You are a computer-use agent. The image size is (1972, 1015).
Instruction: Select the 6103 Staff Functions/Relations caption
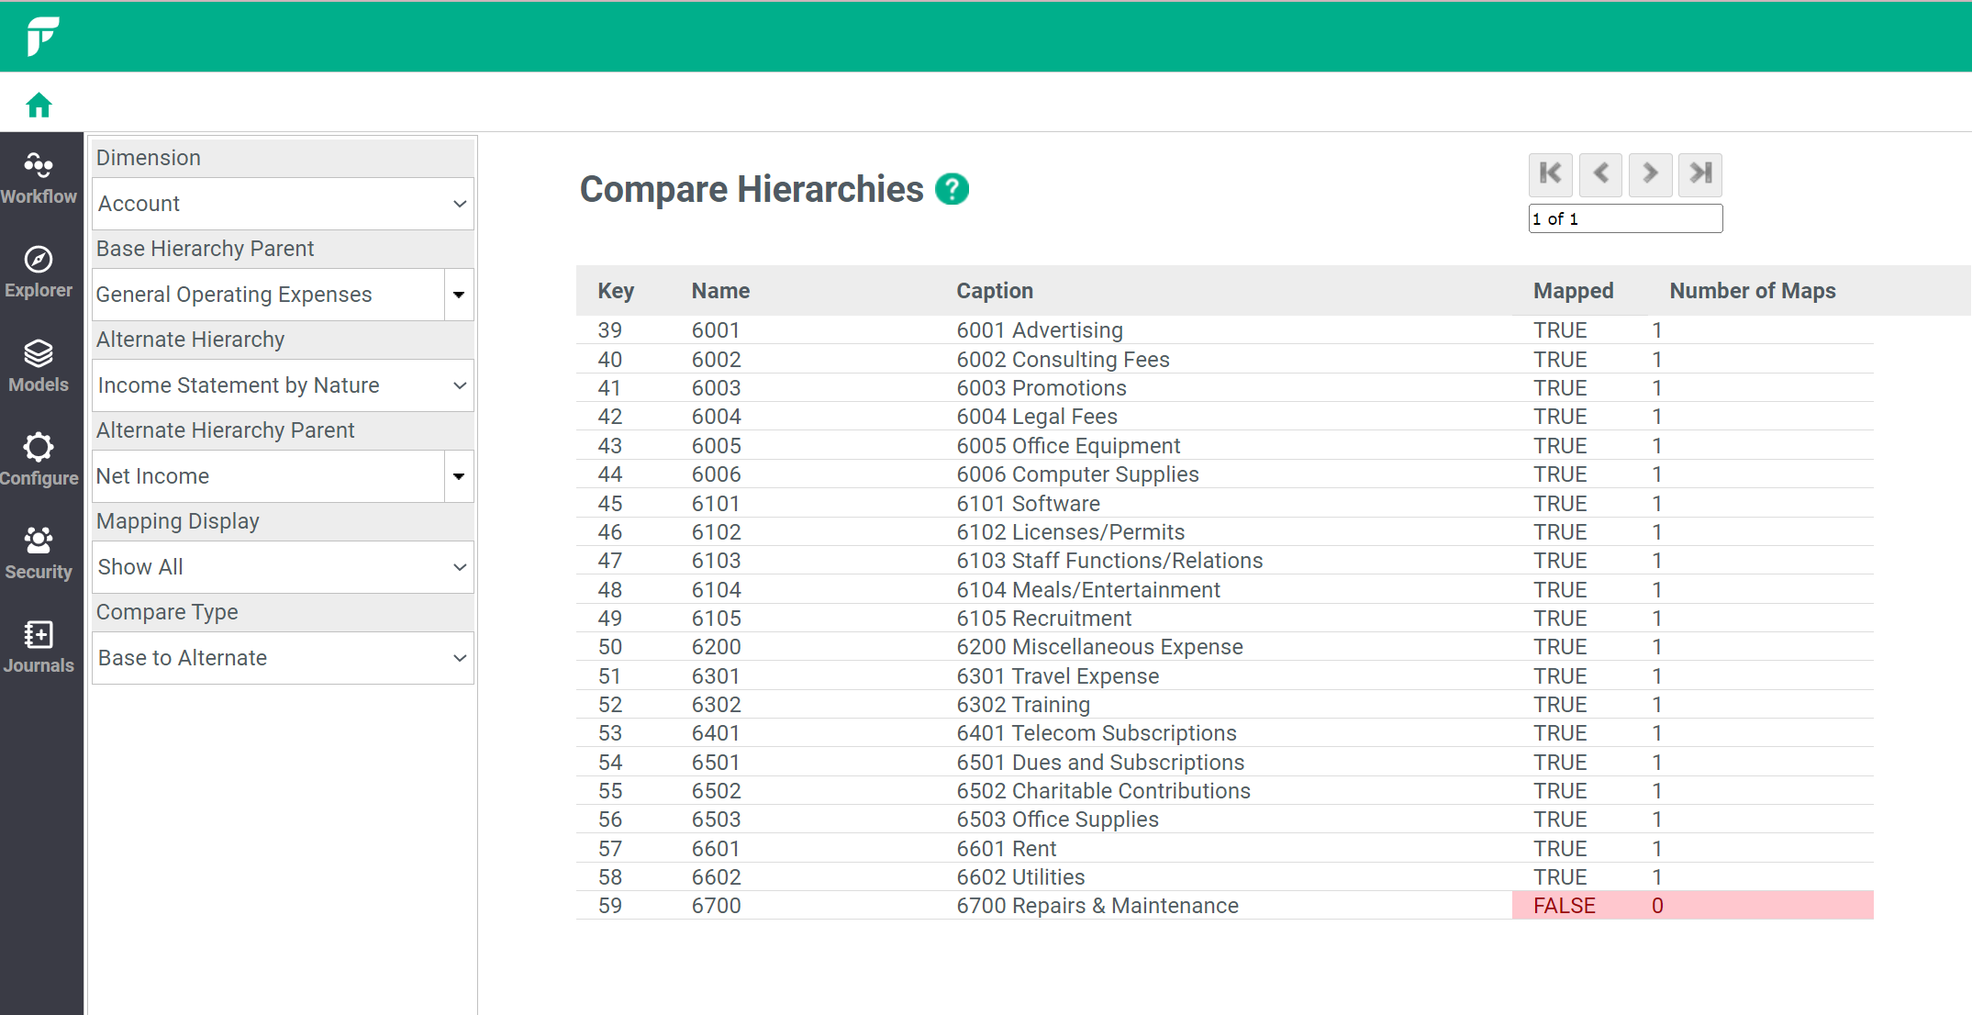(x=1109, y=561)
